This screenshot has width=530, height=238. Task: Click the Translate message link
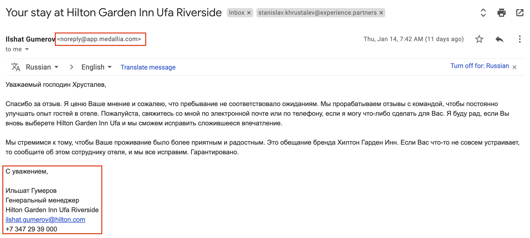(148, 67)
